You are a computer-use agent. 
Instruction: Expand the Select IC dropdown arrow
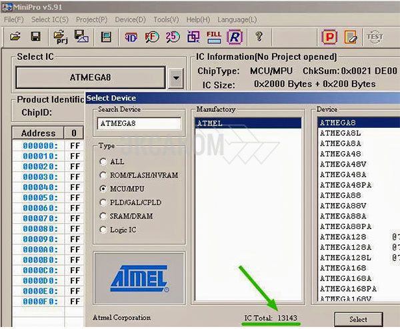coord(175,78)
